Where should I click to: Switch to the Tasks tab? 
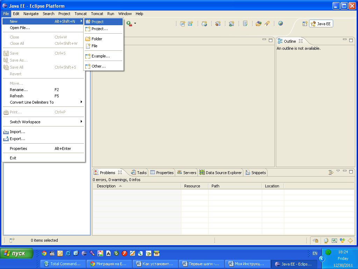point(138,173)
